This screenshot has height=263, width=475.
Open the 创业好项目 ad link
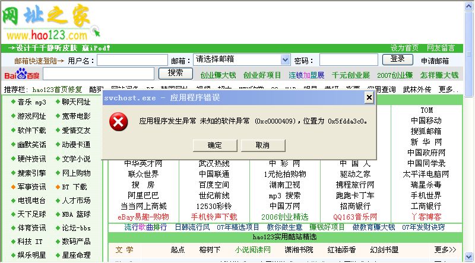262,75
